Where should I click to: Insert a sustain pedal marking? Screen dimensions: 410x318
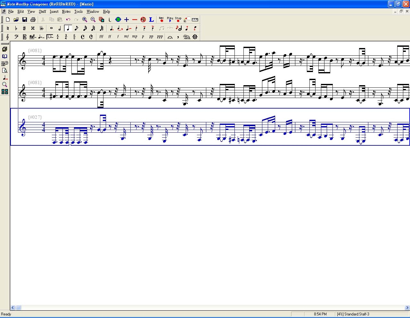coord(186,37)
